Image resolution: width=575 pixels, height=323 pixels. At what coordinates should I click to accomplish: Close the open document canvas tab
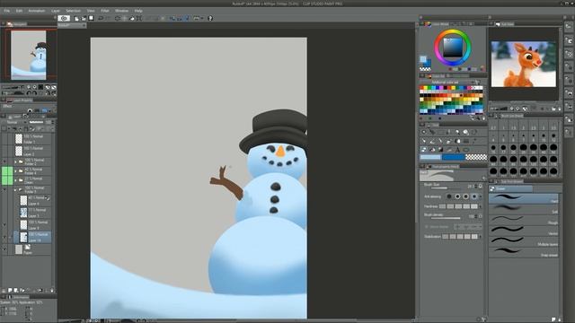click(x=84, y=25)
